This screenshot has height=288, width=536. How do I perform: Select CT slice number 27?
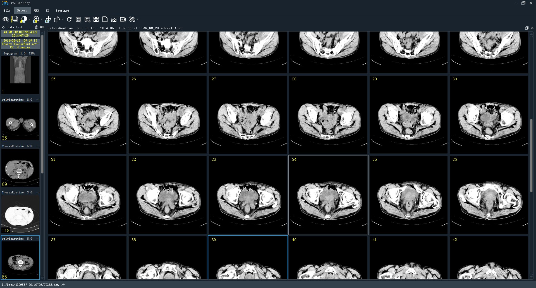pyautogui.click(x=248, y=115)
